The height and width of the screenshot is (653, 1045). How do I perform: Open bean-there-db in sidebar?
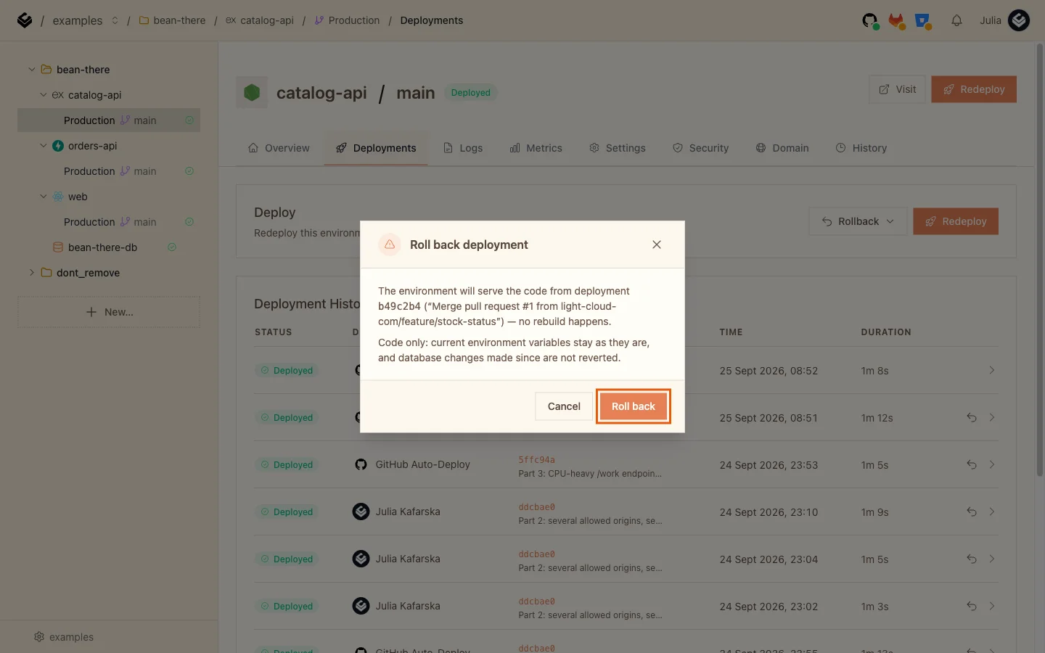pyautogui.click(x=102, y=247)
